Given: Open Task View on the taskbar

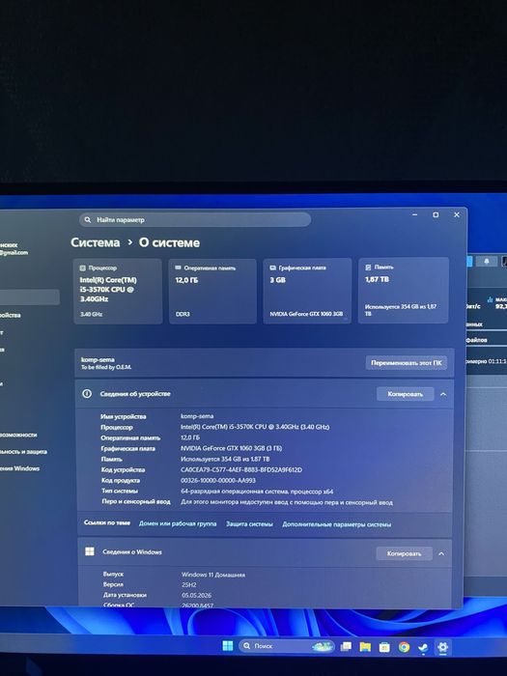Looking at the screenshot, I should click(x=346, y=646).
